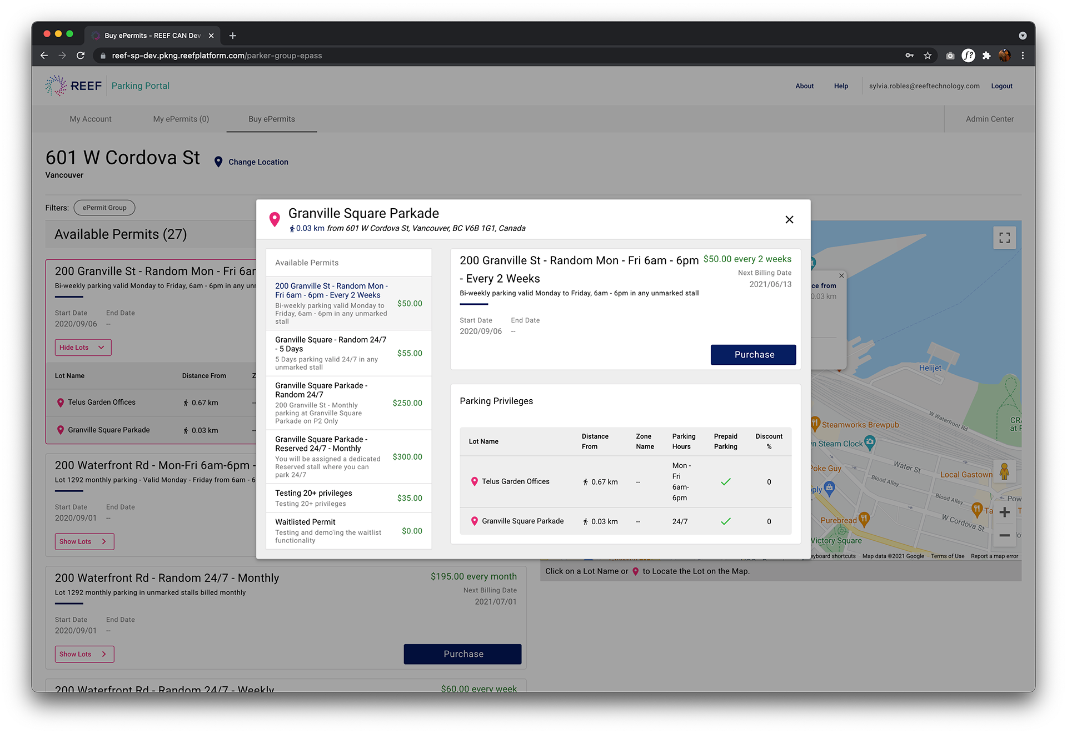Open the Admin Center tab
The height and width of the screenshot is (734, 1067).
[x=989, y=119]
